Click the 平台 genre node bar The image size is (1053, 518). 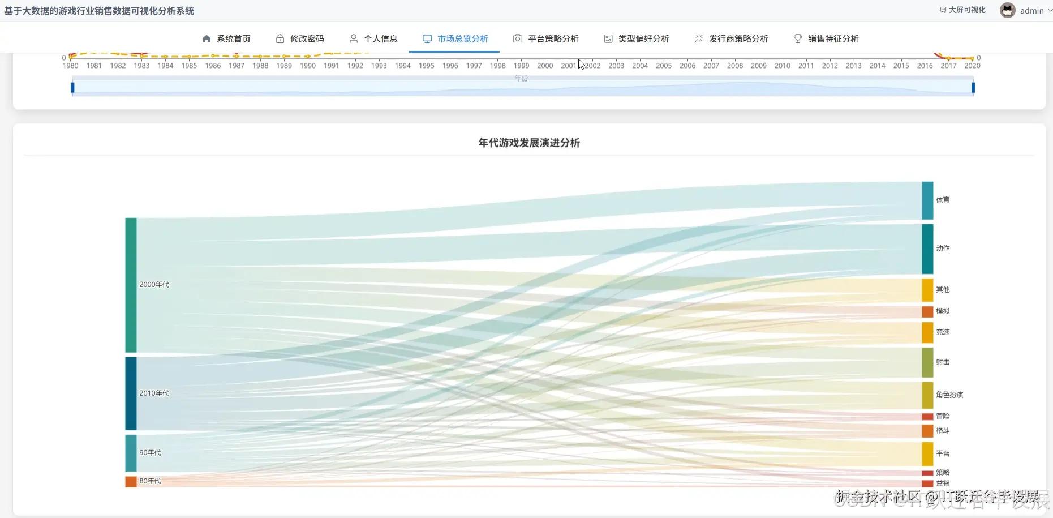[927, 455]
